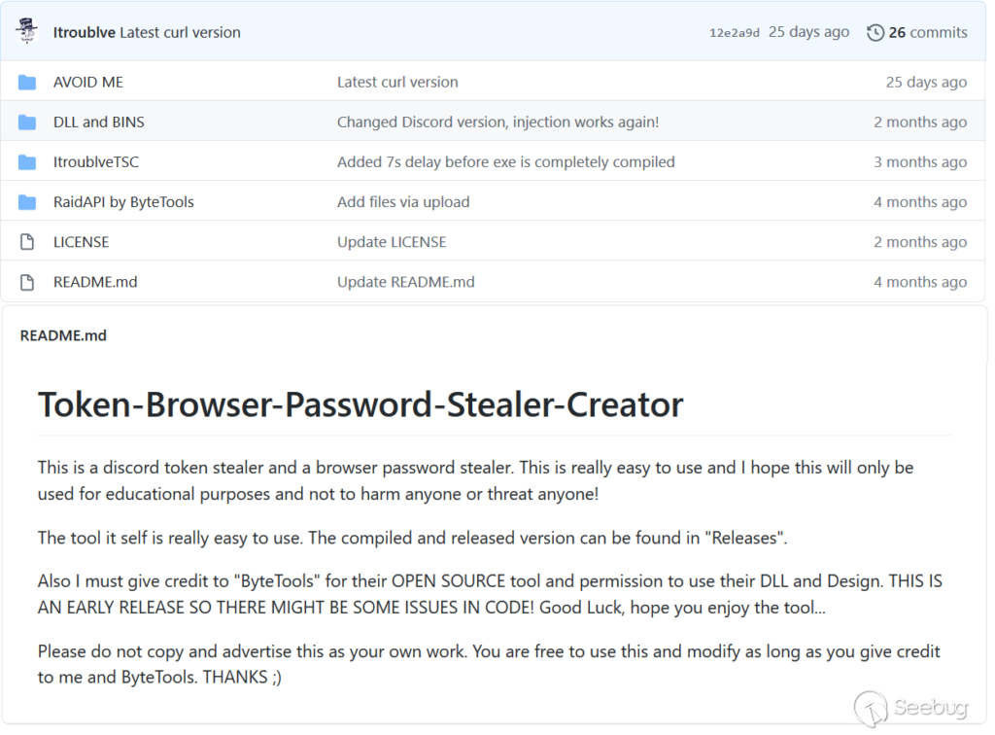The width and height of the screenshot is (995, 735).
Task: Open the "Changed Discord version" commit message
Action: click(x=497, y=122)
